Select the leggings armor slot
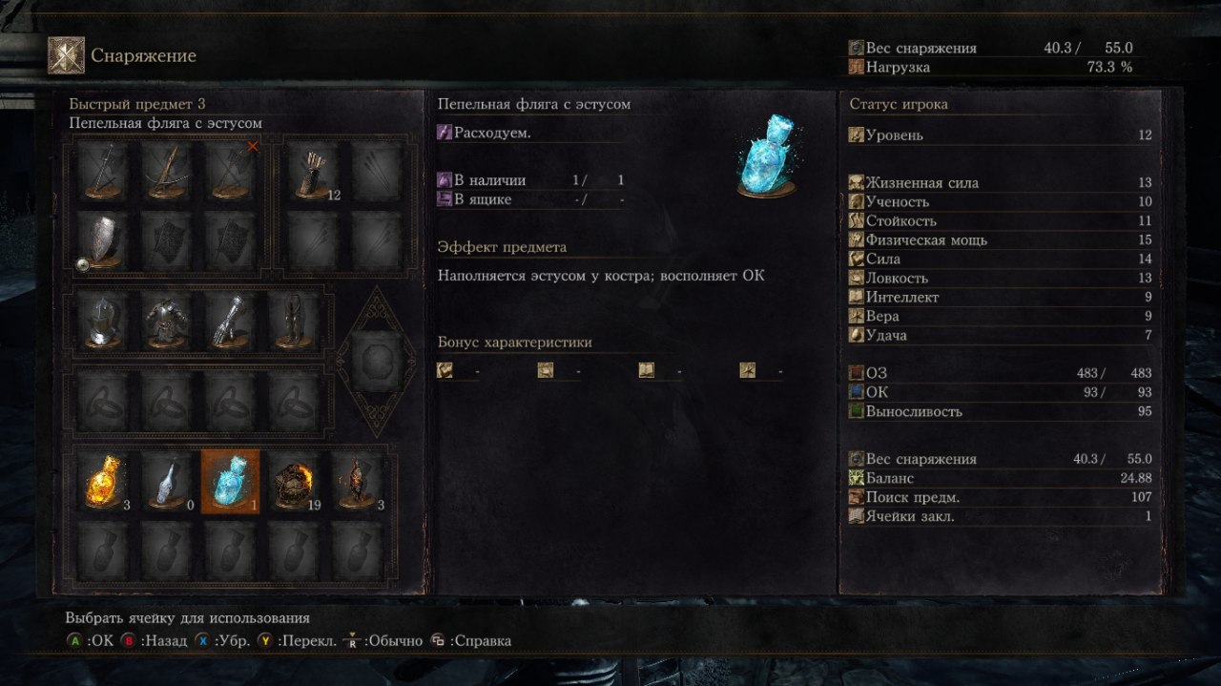The height and width of the screenshot is (686, 1221). click(293, 322)
